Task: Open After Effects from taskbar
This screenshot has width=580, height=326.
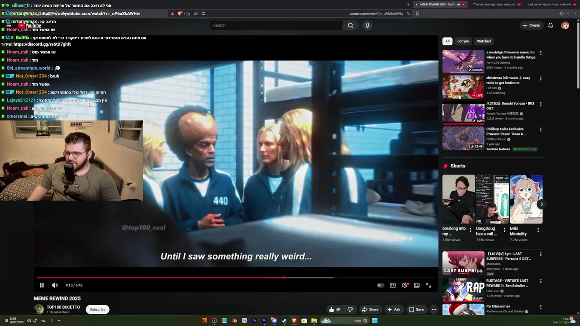Action: click(254, 321)
